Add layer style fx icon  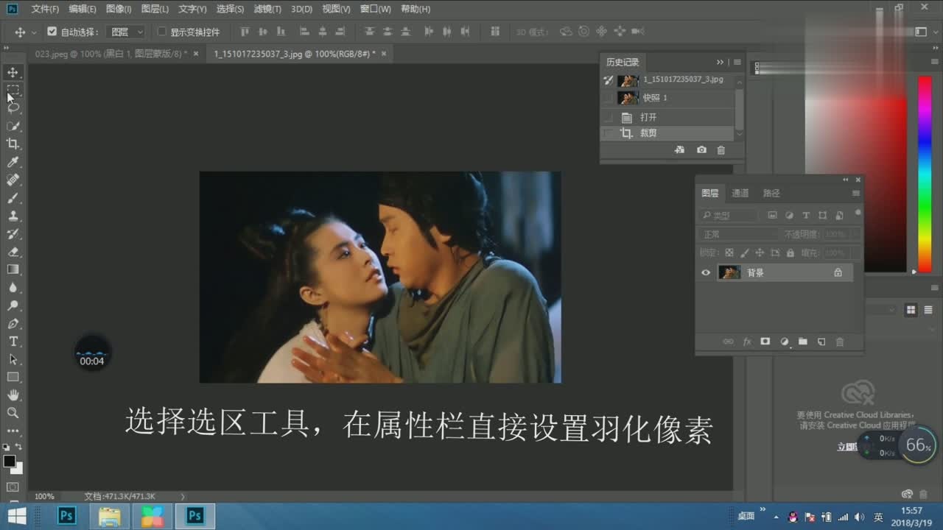coord(747,342)
